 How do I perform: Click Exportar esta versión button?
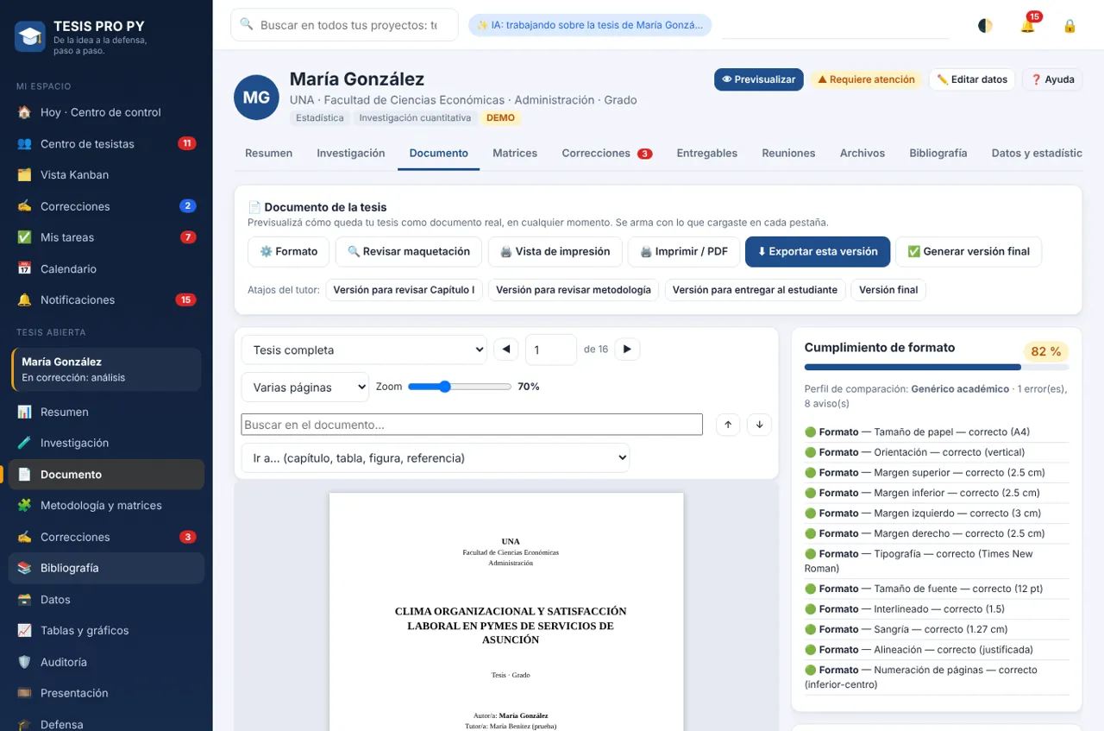818,252
